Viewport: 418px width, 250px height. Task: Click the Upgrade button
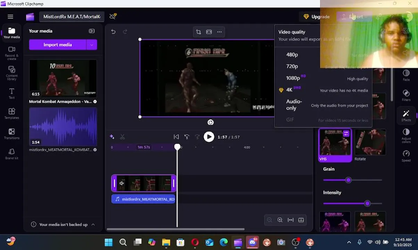[316, 17]
